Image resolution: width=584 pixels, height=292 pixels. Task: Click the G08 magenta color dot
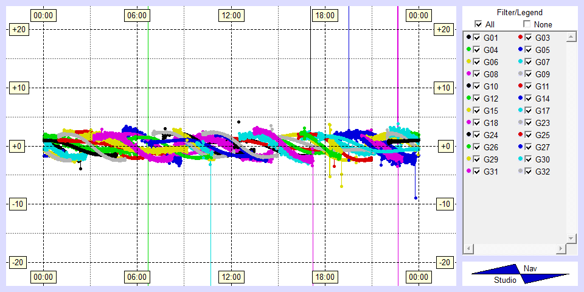pyautogui.click(x=468, y=74)
